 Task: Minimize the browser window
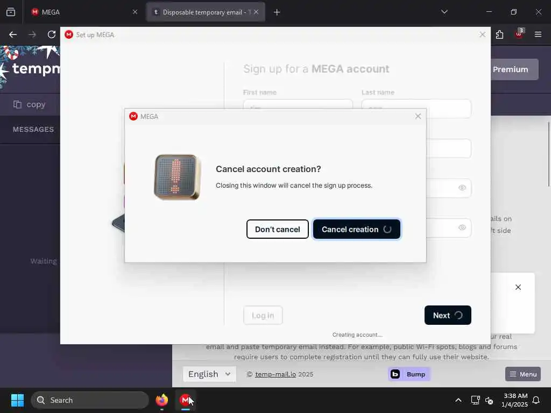(489, 12)
